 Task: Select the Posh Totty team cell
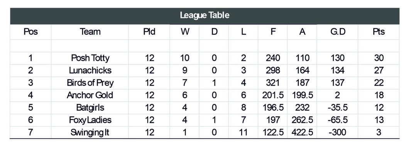90,58
